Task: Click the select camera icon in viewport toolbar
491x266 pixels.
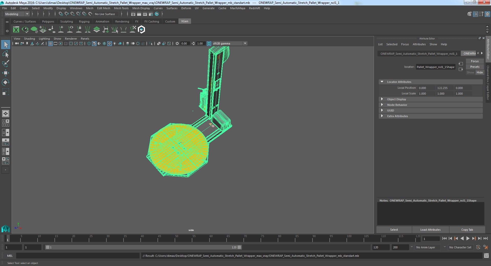Action: [x=17, y=43]
